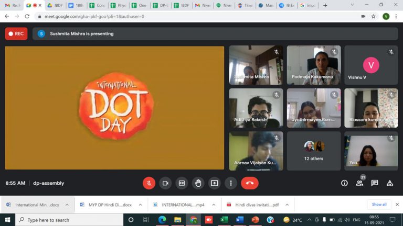Switch to the first Gmail tab
The height and width of the screenshot is (226, 403).
click(13, 5)
